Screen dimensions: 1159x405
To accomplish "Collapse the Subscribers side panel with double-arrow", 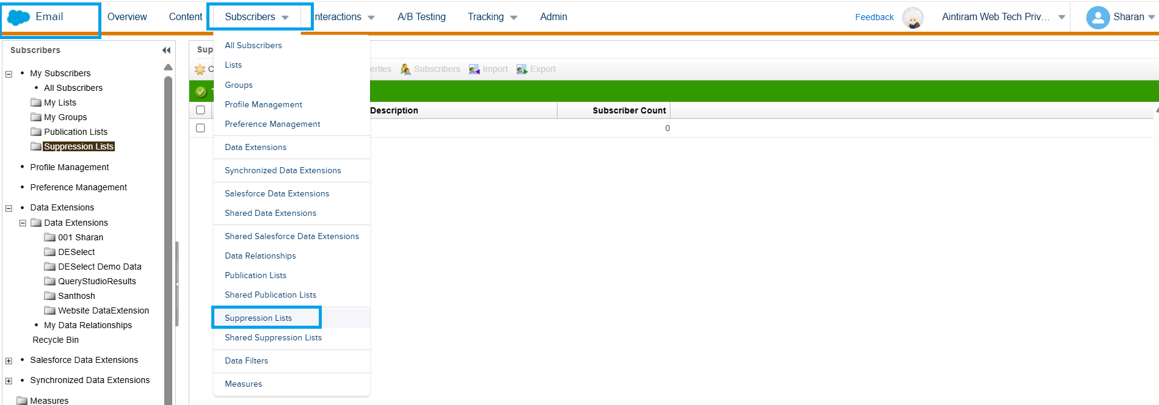I will 166,50.
